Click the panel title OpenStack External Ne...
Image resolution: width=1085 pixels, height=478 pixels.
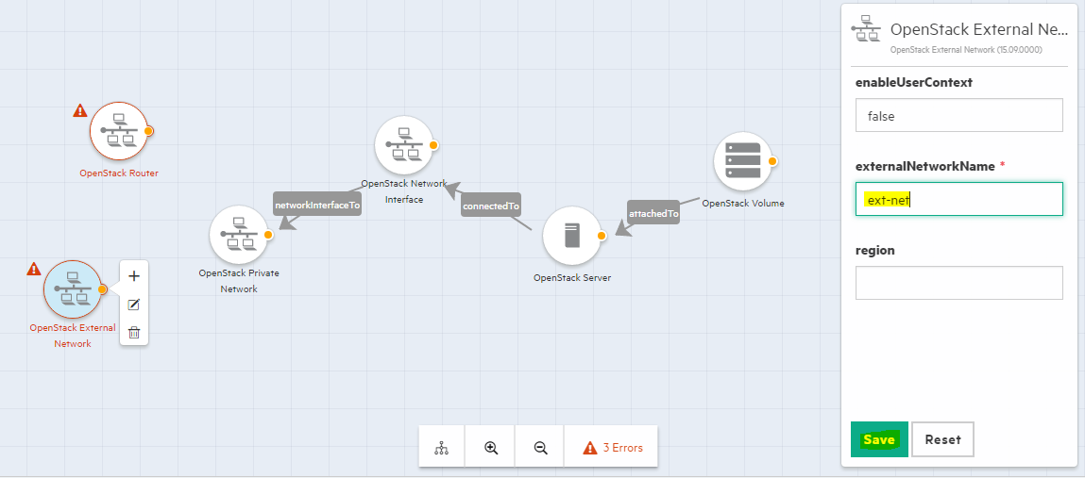coord(979,29)
